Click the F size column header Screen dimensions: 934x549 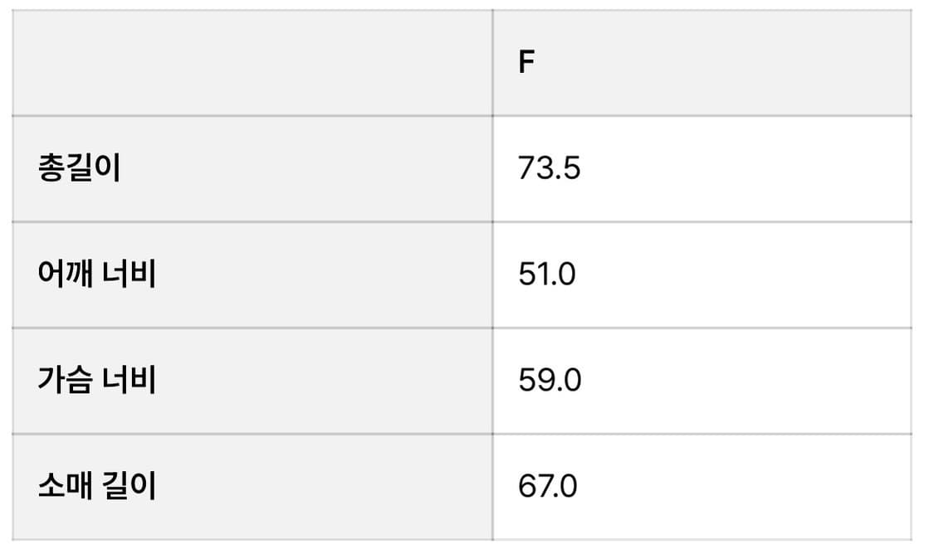526,63
